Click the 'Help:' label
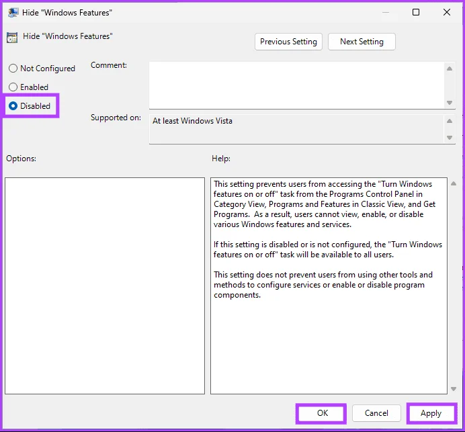Image resolution: width=465 pixels, height=432 pixels. (x=221, y=159)
